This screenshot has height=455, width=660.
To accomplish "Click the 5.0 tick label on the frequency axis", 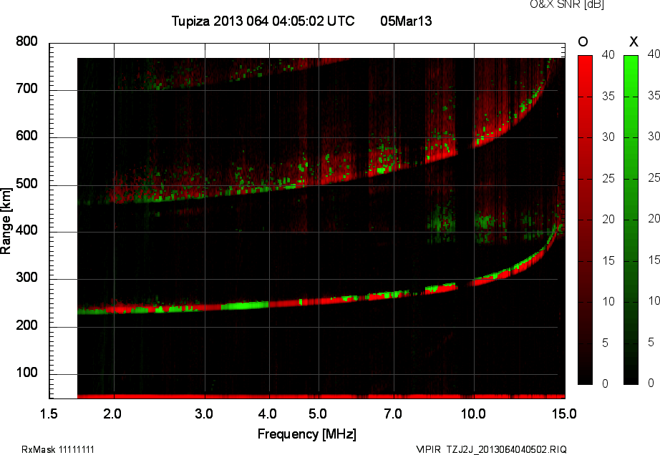I will coord(318,414).
